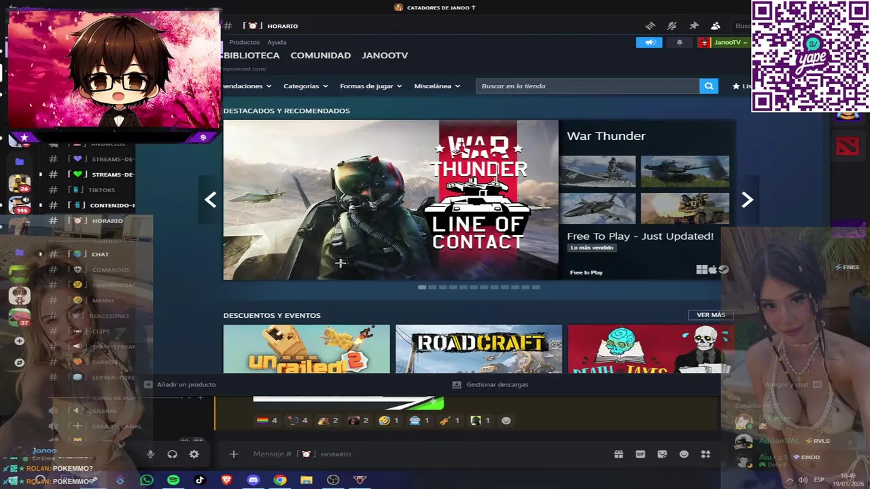This screenshot has height=489, width=870.
Task: Open Steam Ayuda menu
Action: coord(277,42)
